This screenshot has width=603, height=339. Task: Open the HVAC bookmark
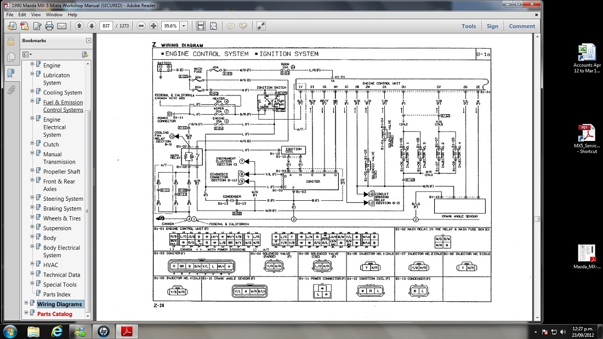pyautogui.click(x=50, y=265)
